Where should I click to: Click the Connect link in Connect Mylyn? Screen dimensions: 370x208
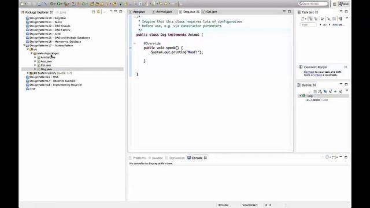(309, 72)
